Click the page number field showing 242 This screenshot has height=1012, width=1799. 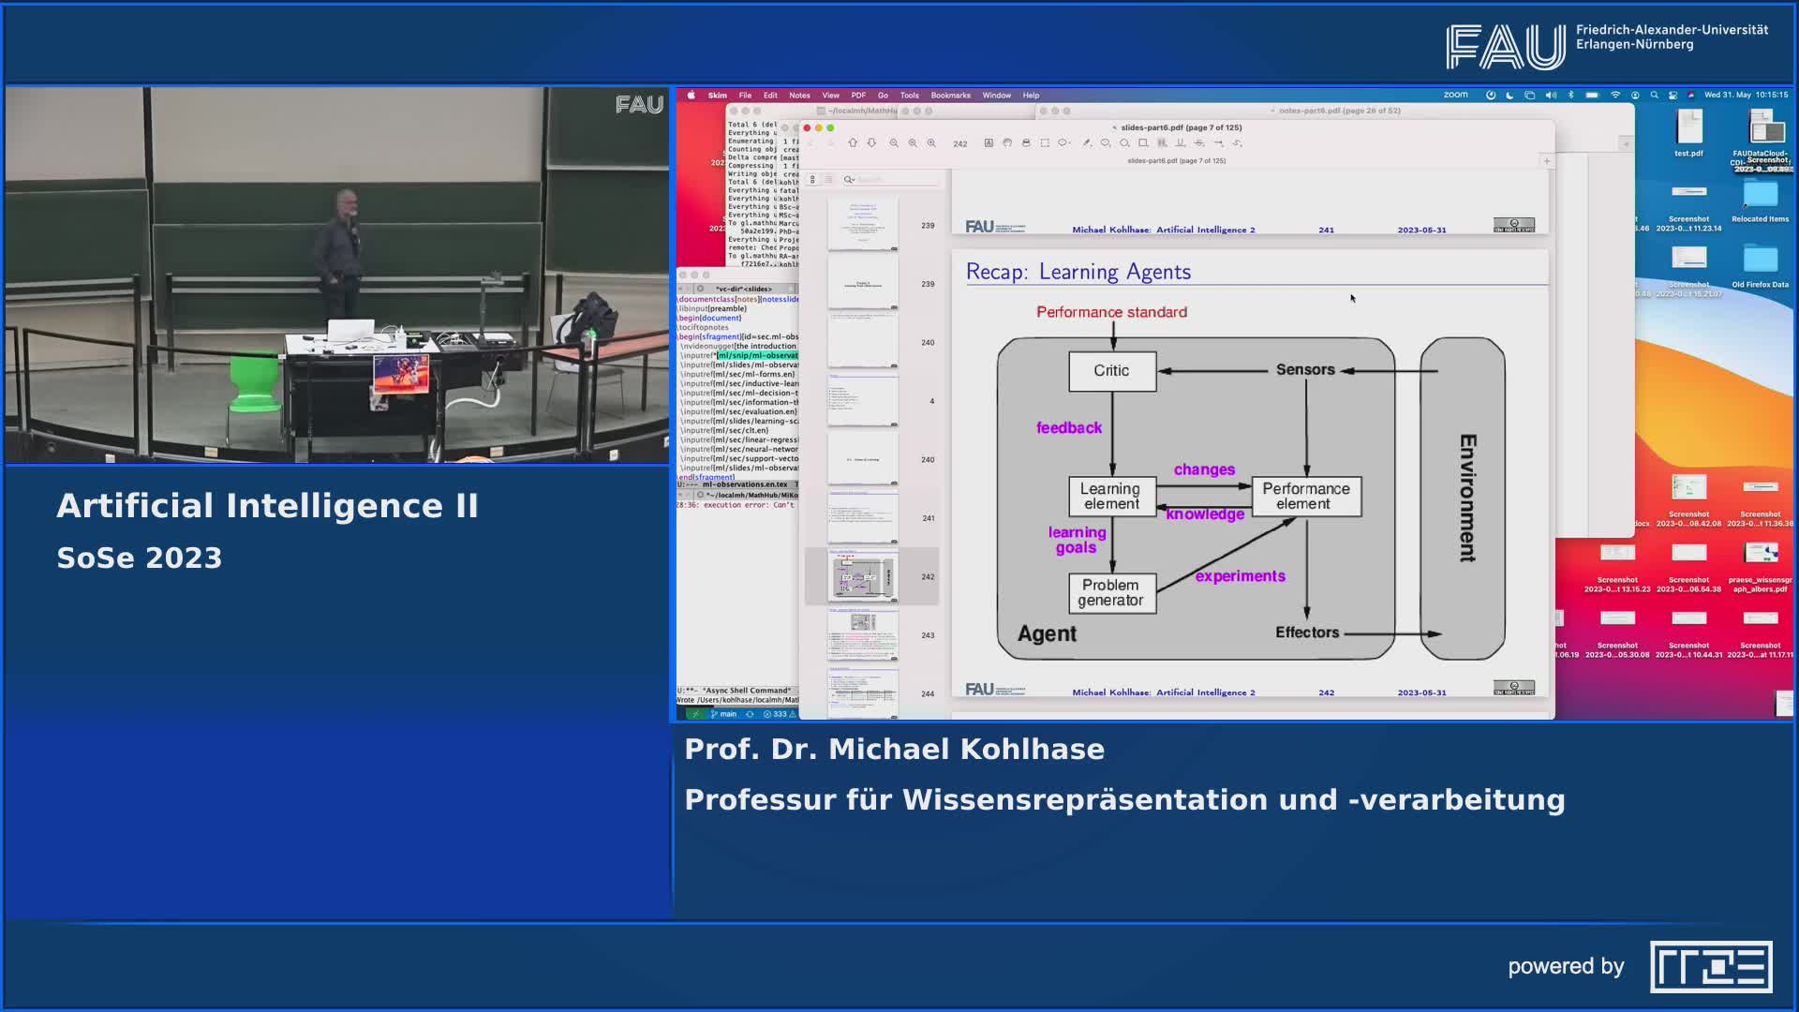(960, 143)
